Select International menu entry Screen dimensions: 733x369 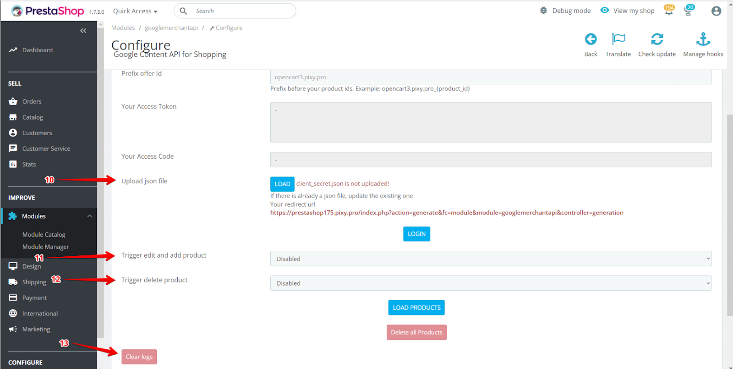coord(40,314)
